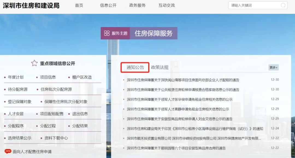Switch to the 政策法规 tab
This screenshot has height=158, width=295.
[160, 67]
